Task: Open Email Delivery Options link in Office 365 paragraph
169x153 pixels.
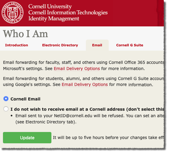Action: click(77, 69)
